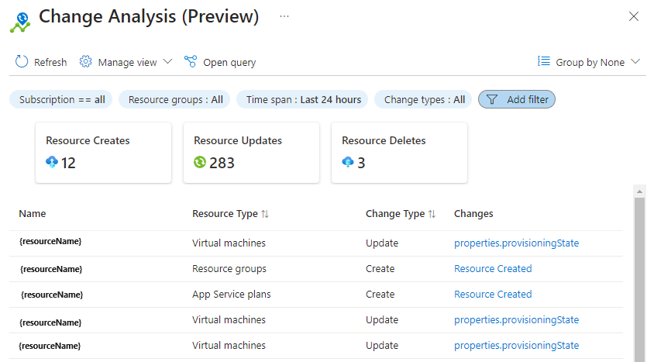This screenshot has height=362, width=654.
Task: Click the Changes column header
Action: point(473,213)
